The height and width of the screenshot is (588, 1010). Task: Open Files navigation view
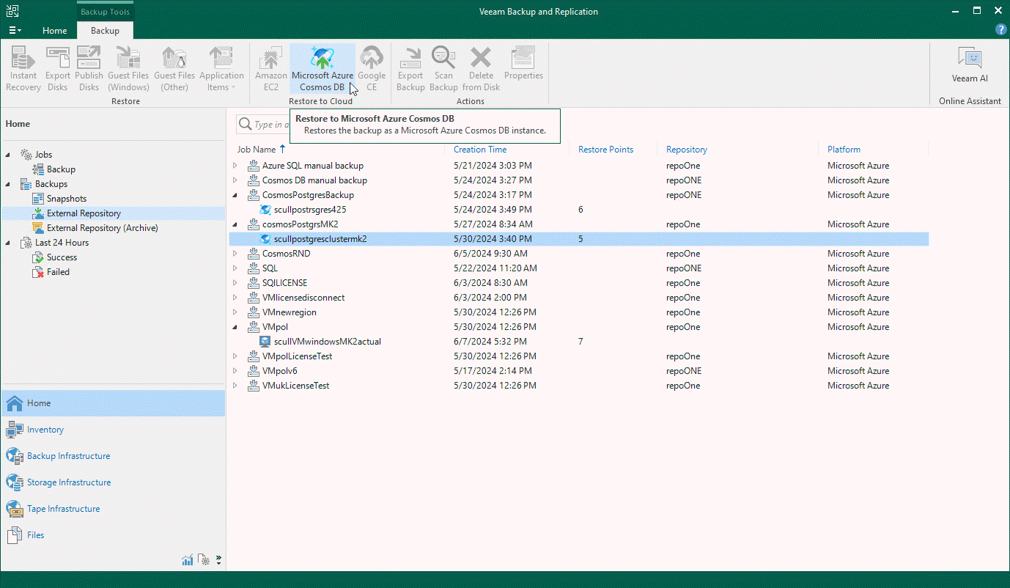tap(113, 535)
